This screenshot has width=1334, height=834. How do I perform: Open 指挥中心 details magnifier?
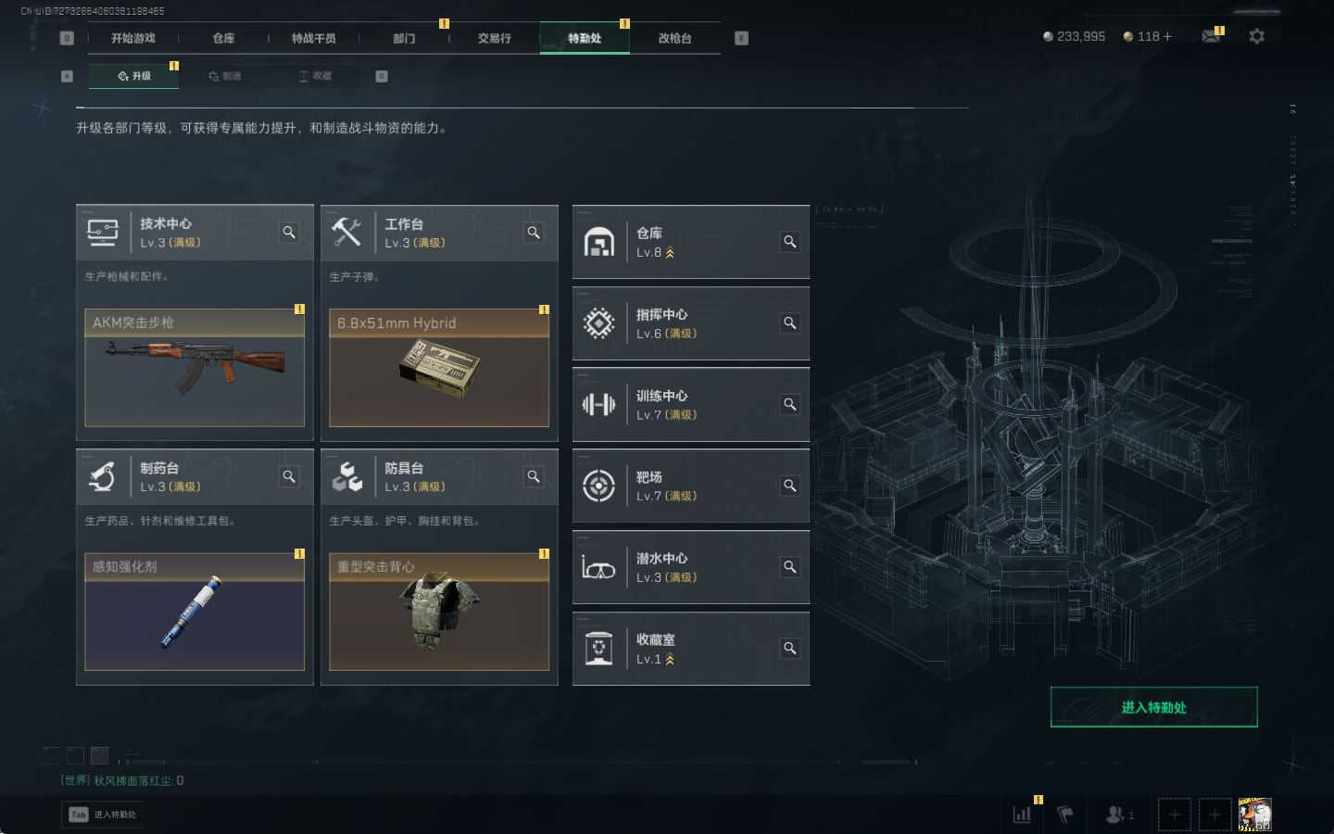(790, 323)
